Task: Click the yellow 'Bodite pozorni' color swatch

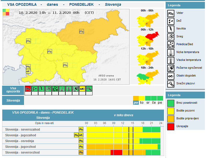Action: [x=171, y=111]
